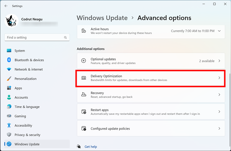This screenshot has height=151, width=231.
Task: Click the Optional updates plus icon
Action: [x=84, y=61]
